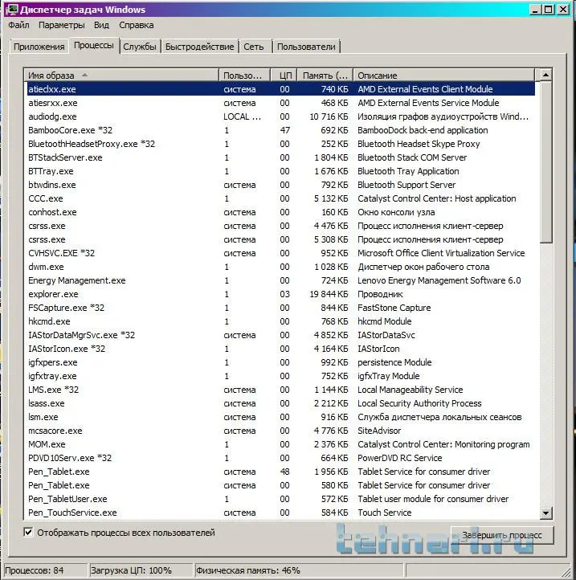This screenshot has width=576, height=580.
Task: Select the MOM.exe process
Action: point(281,444)
